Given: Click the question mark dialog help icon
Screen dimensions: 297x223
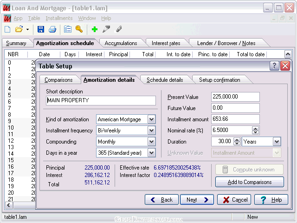Looking at the screenshot, I should click(275, 66).
